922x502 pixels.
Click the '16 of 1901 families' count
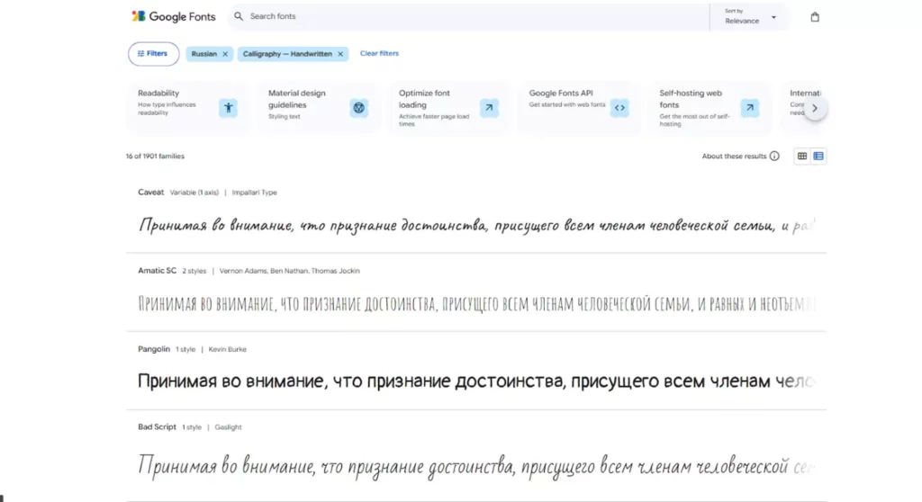[155, 157]
